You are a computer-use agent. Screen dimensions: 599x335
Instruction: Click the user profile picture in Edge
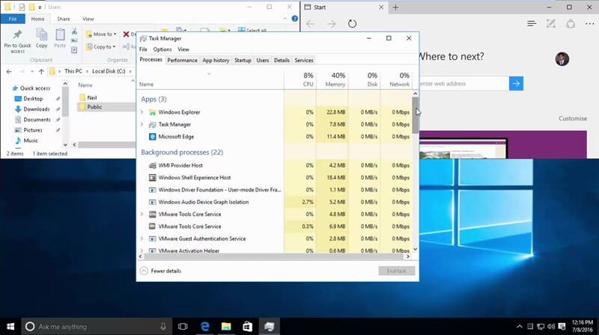pos(562,59)
